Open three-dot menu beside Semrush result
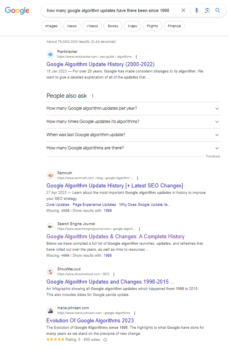This screenshot has height=348, width=229. [137, 178]
